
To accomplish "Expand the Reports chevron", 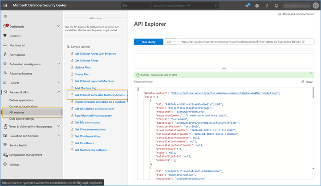I will 59,82.
